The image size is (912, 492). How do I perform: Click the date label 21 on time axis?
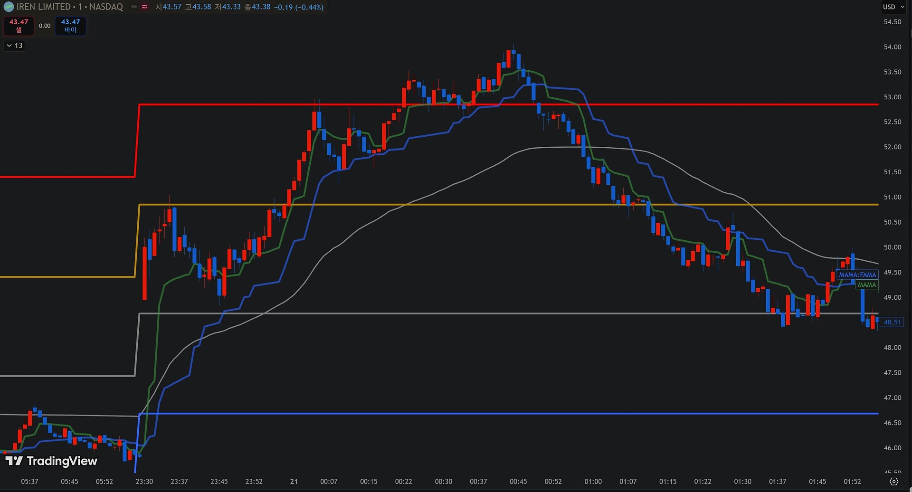(x=294, y=482)
